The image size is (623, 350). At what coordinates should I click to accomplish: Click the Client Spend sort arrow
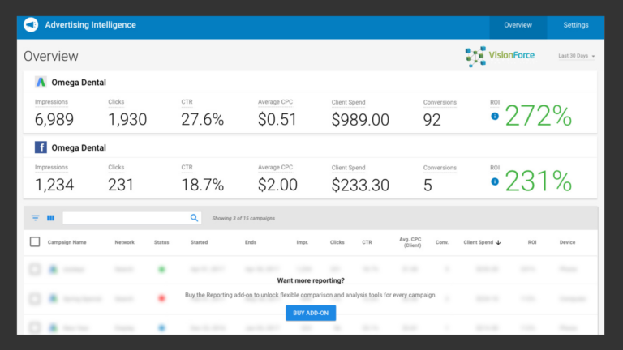pos(498,242)
